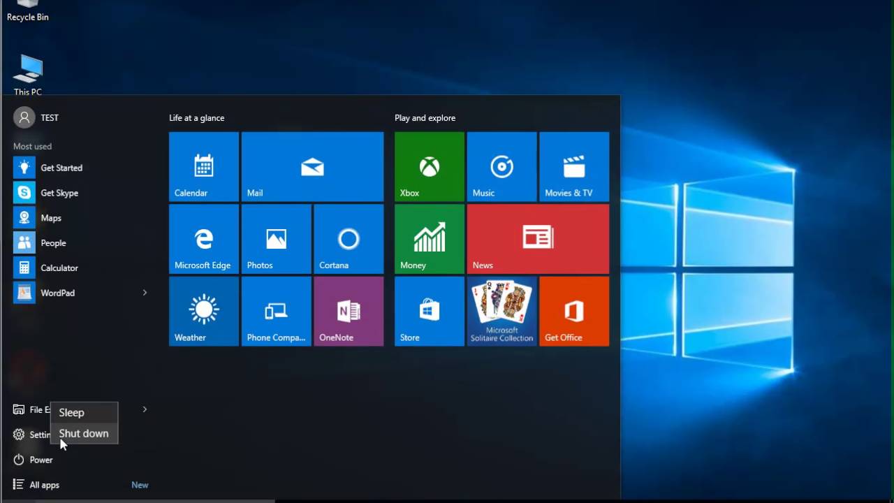Click the New label beside All apps
Screen dimensions: 894x503
click(140, 485)
